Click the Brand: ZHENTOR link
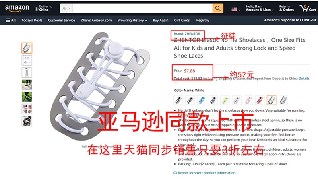 pyautogui.click(x=187, y=34)
